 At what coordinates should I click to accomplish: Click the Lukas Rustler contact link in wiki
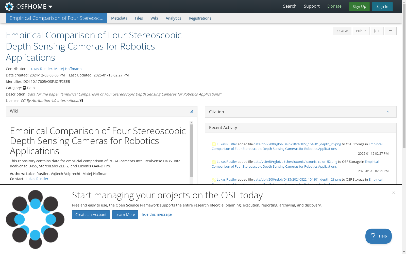tap(37, 179)
